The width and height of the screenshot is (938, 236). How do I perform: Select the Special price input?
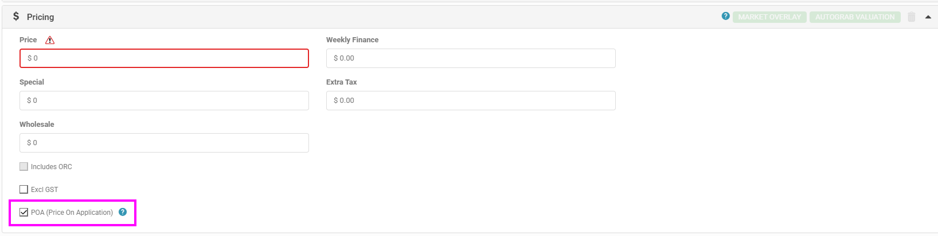pos(164,101)
